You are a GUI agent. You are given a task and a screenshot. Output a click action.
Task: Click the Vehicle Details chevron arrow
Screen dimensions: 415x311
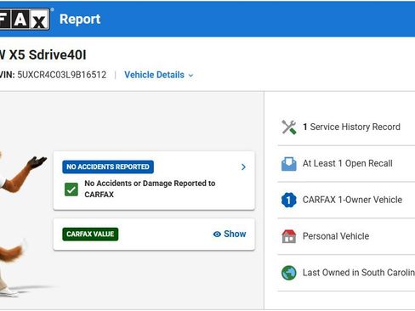pos(190,76)
